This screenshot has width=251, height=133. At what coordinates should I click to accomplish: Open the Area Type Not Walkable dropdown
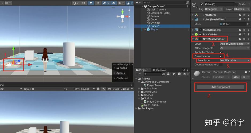point(235,60)
